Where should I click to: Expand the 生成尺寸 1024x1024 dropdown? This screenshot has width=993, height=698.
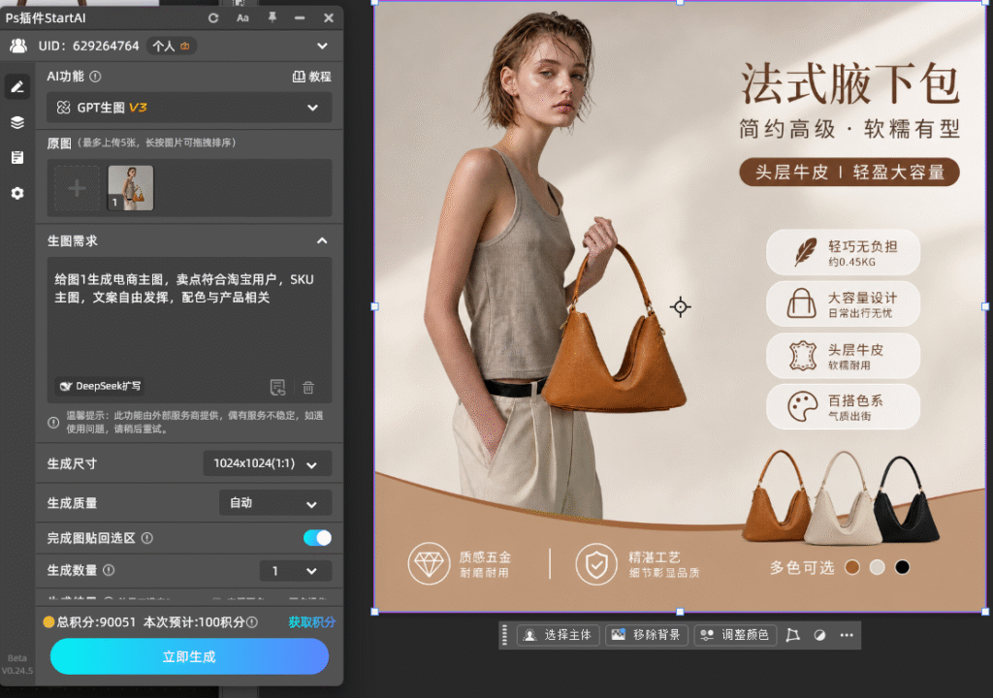268,463
